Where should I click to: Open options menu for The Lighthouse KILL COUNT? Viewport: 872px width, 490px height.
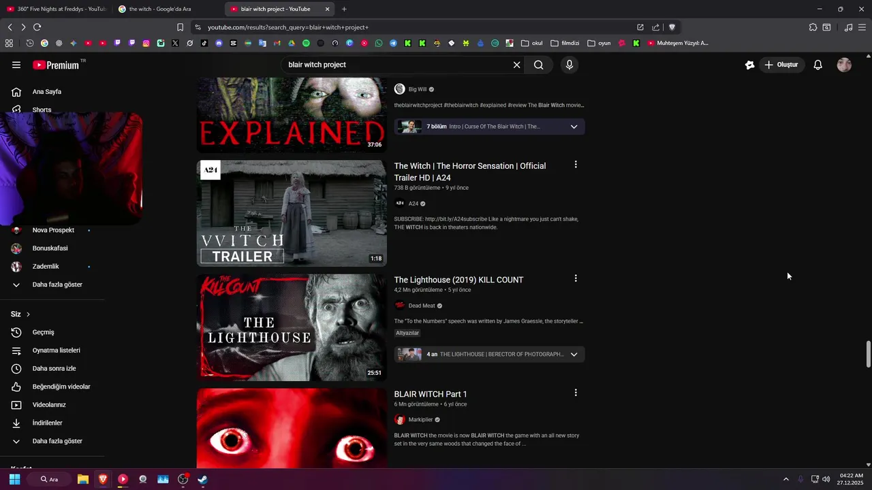point(576,278)
